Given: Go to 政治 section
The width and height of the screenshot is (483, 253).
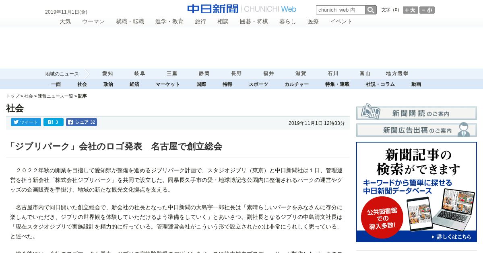Looking at the screenshot, I should click(108, 84).
